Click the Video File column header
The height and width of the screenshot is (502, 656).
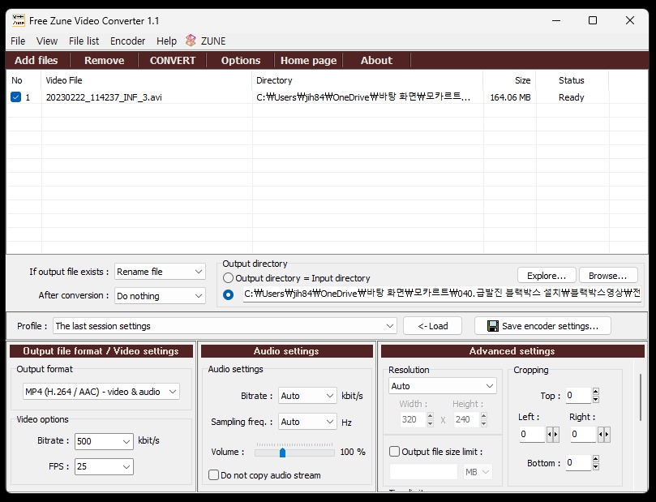pyautogui.click(x=147, y=80)
